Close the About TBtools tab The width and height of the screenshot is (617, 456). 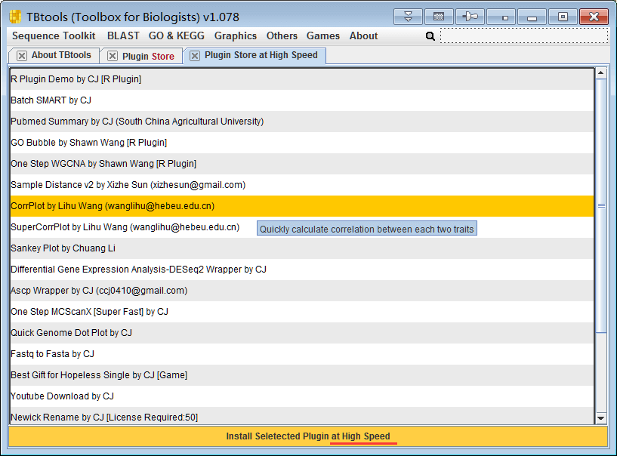point(22,56)
